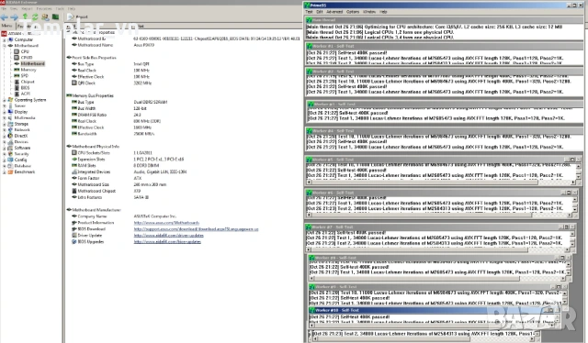Select Security in the tree
This screenshot has height=343, width=588.
[22, 154]
